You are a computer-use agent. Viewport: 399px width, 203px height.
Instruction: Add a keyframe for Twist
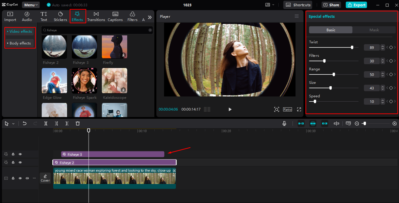391,48
